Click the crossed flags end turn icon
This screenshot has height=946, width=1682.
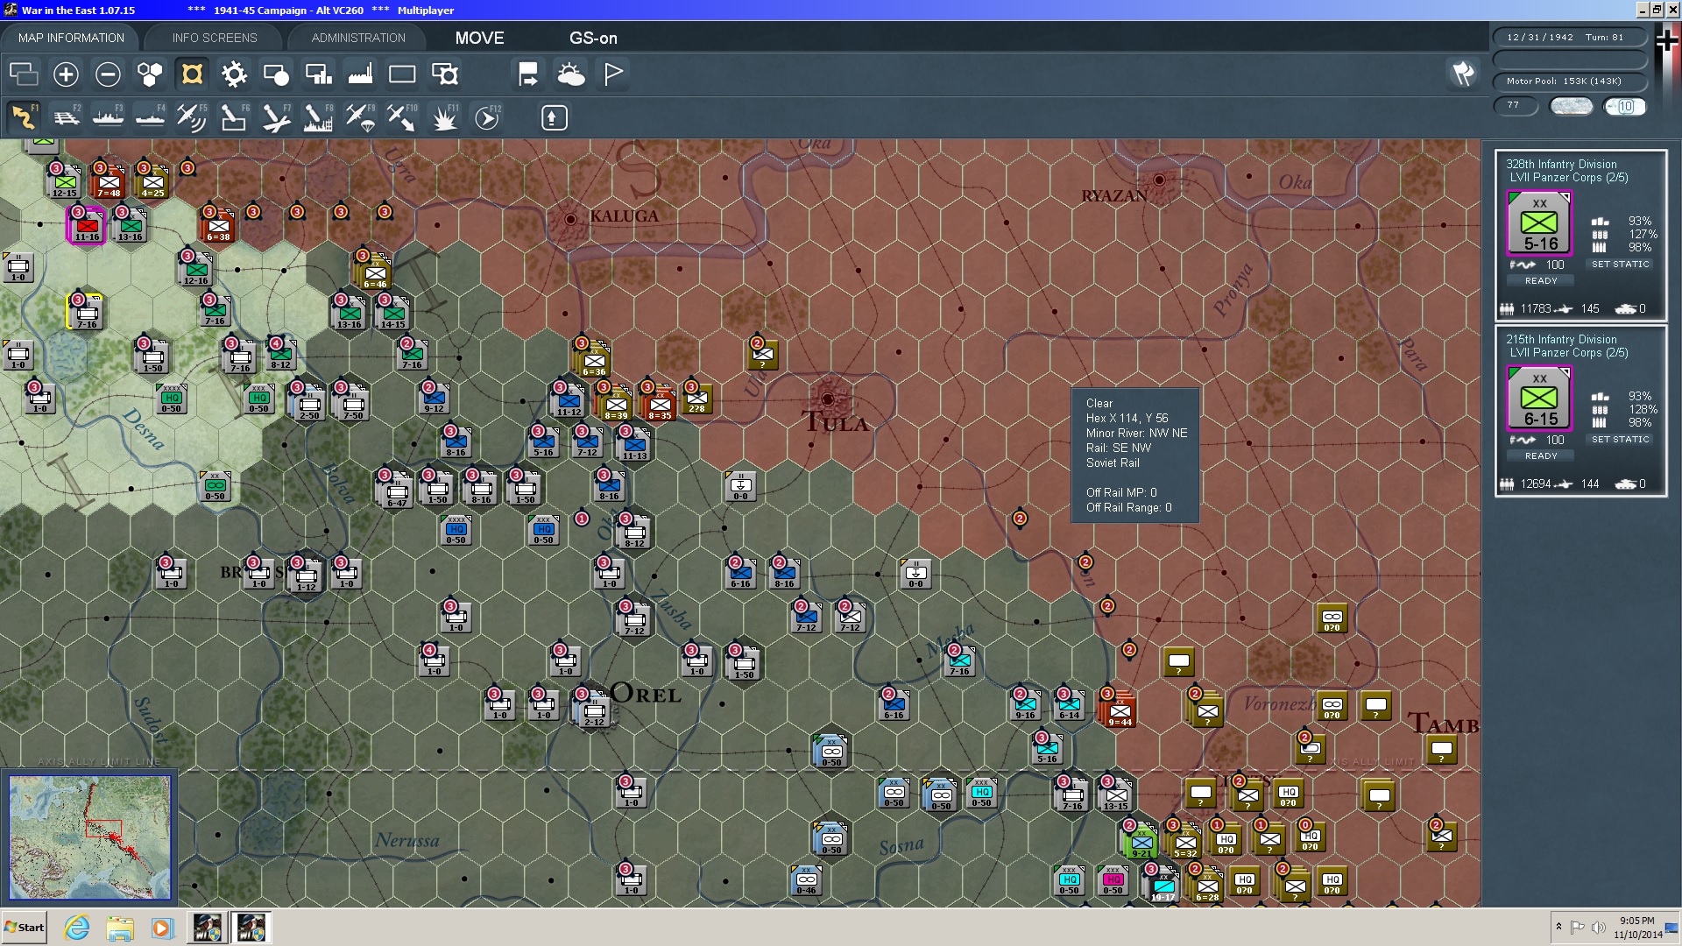[1463, 74]
